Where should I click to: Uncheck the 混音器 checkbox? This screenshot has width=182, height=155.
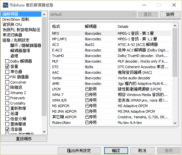(x=7, y=129)
